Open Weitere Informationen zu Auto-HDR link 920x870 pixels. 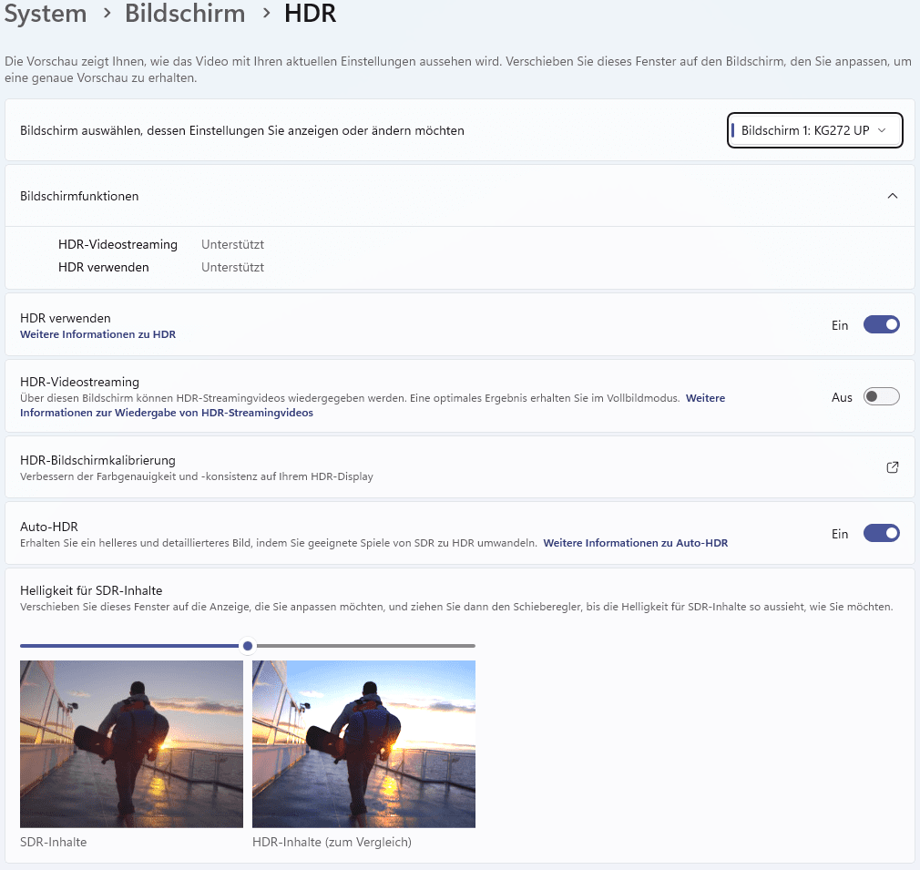[x=636, y=543]
